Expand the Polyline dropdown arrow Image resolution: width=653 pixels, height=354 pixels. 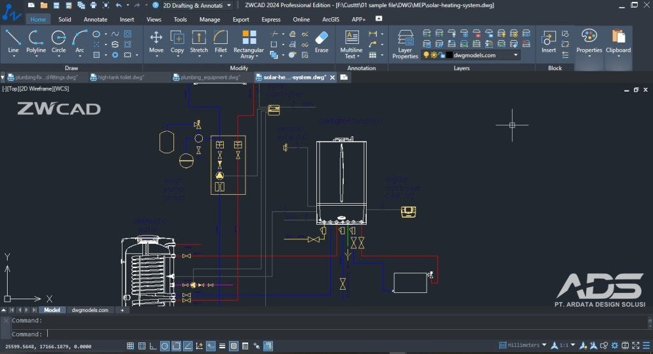click(36, 57)
